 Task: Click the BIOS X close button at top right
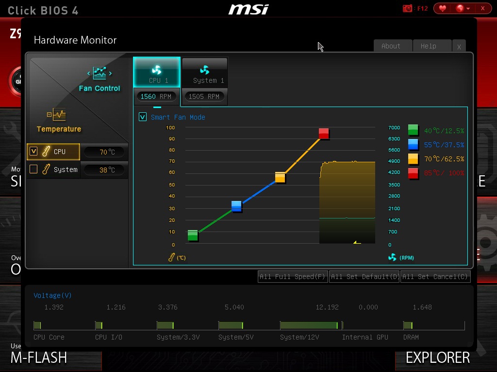(483, 9)
